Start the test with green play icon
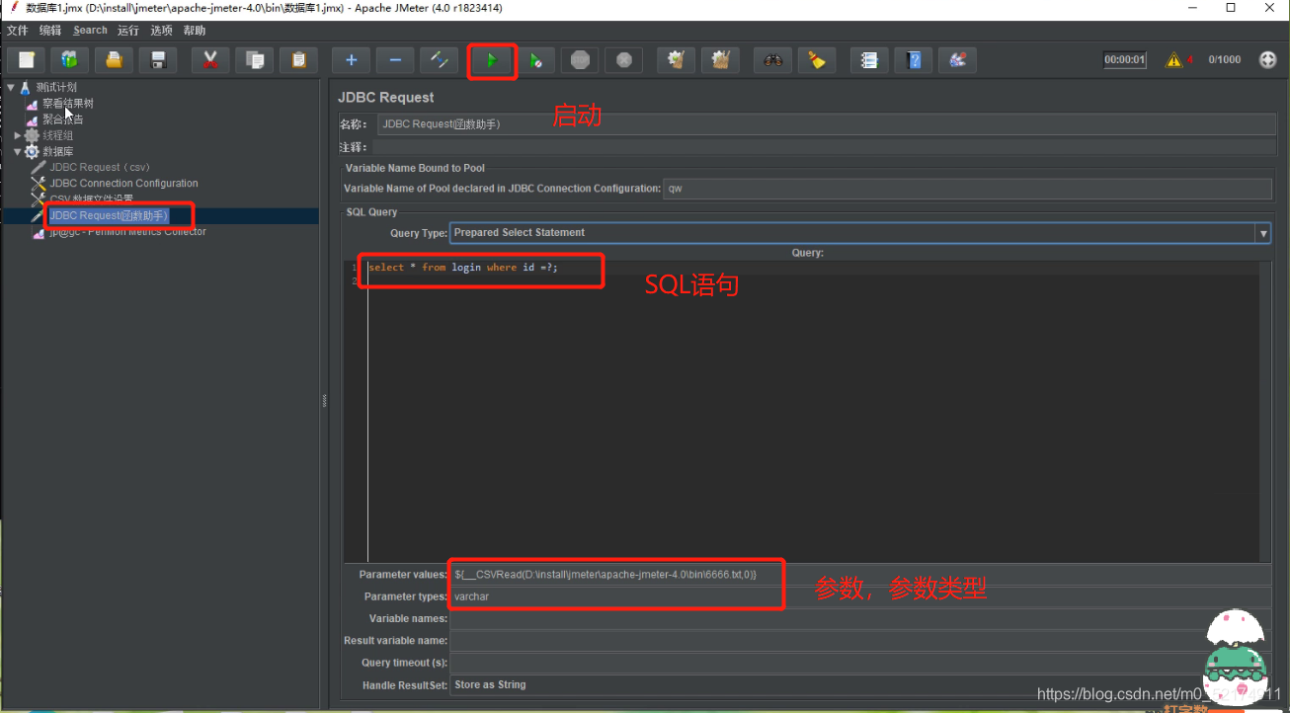1290x713 pixels. click(491, 60)
